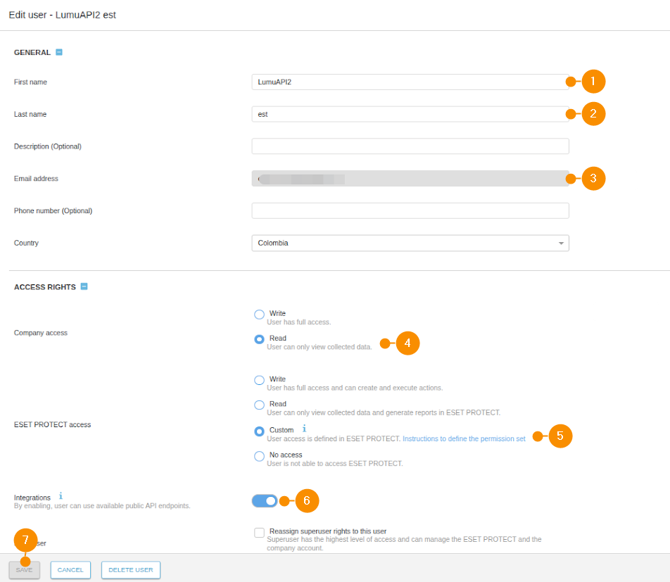
Task: Click the CANCEL button
Action: pyautogui.click(x=70, y=569)
